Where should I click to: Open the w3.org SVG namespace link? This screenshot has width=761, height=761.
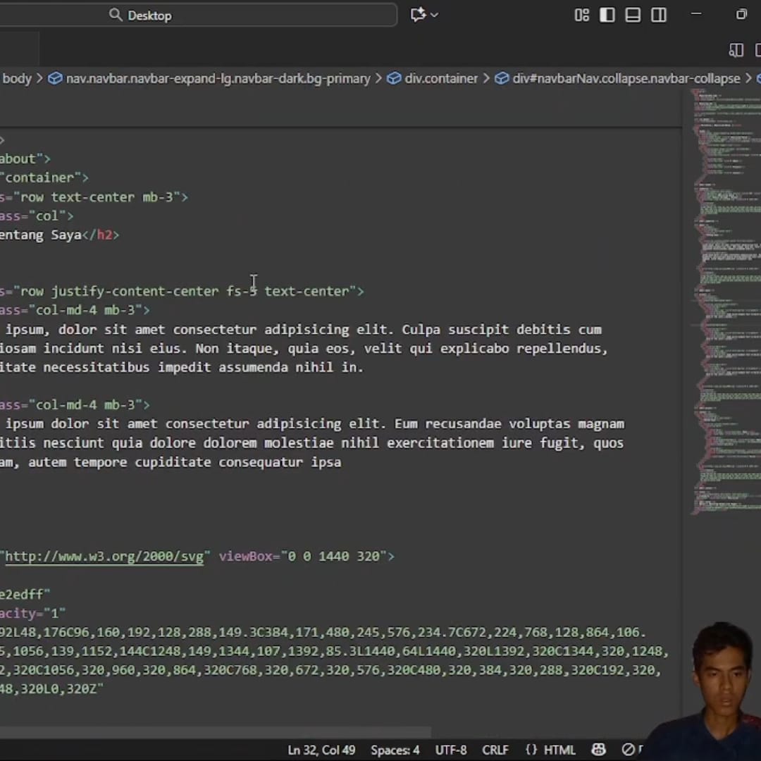[x=104, y=556]
